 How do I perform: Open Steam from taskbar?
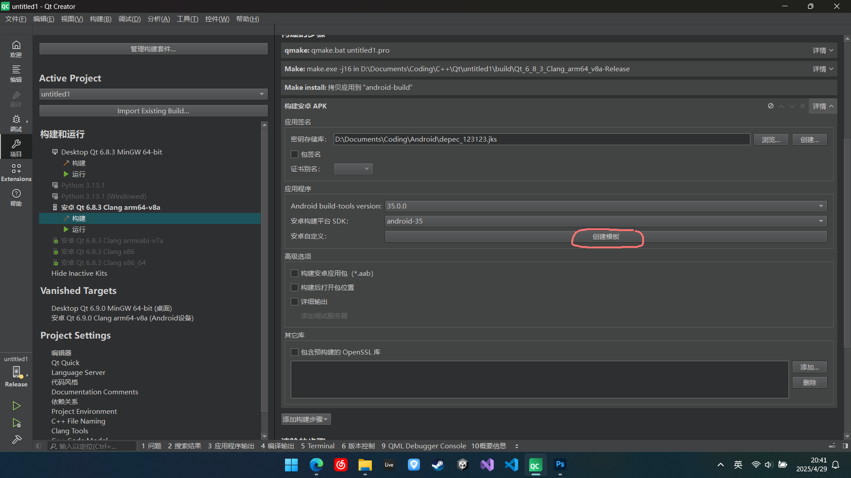(438, 465)
